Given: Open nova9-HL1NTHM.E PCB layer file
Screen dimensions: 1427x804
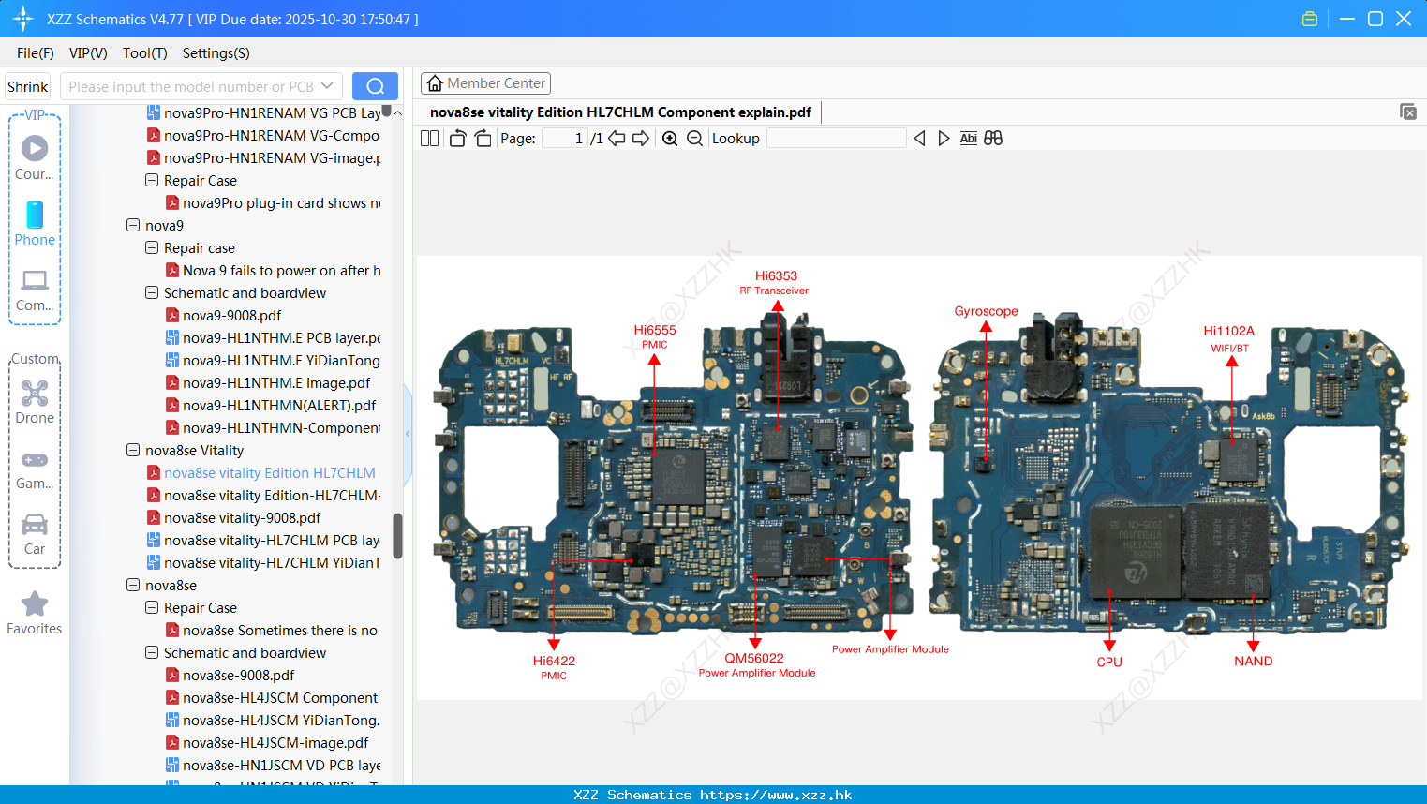Looking at the screenshot, I should (x=274, y=337).
